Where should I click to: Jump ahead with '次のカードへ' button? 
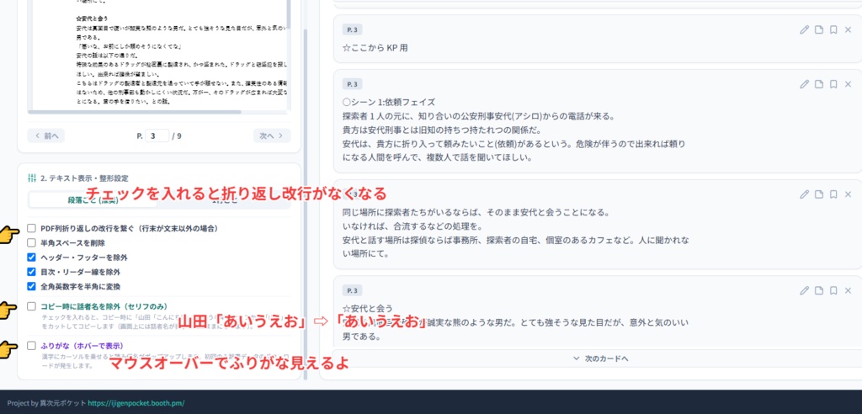point(600,358)
